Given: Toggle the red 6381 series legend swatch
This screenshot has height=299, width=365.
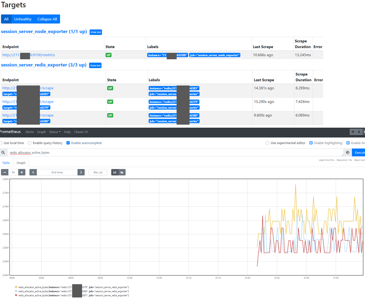Looking at the screenshot, I should pos(16,295).
